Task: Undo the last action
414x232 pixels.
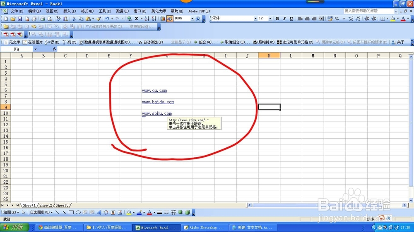Action: [x=107, y=19]
